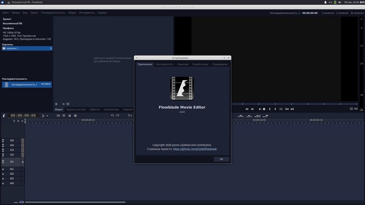Click the Mark In bracket button
Screen dimensions: 365x205
click(270, 109)
